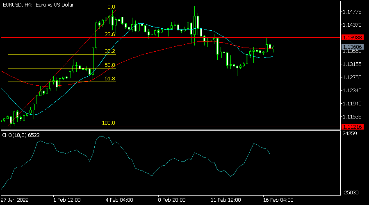
Task: Click the Fibonacci 38.2 level label
Action: (109, 51)
